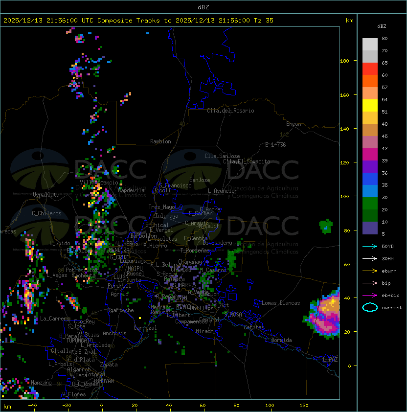The width and height of the screenshot is (407, 412).
Task: Click the dBZ title at top
Action: (203, 7)
